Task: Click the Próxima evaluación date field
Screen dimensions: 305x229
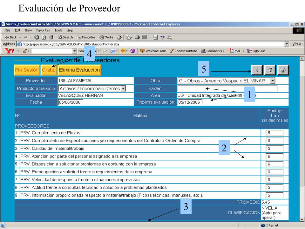Action: click(190, 102)
